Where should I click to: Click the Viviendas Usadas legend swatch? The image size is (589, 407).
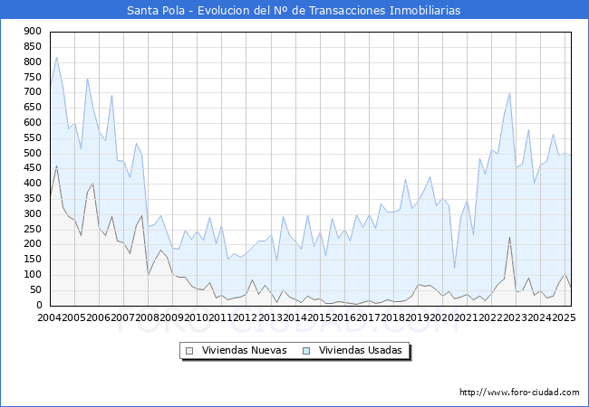pyautogui.click(x=306, y=351)
